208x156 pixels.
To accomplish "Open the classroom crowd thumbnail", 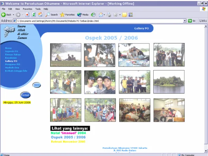I will [x=135, y=110].
